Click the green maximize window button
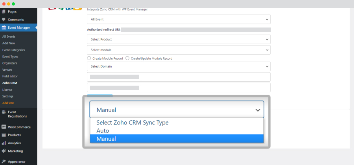 [13, 4]
